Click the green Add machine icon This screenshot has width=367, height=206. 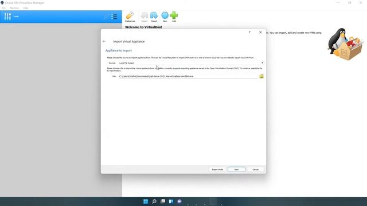[x=174, y=17]
